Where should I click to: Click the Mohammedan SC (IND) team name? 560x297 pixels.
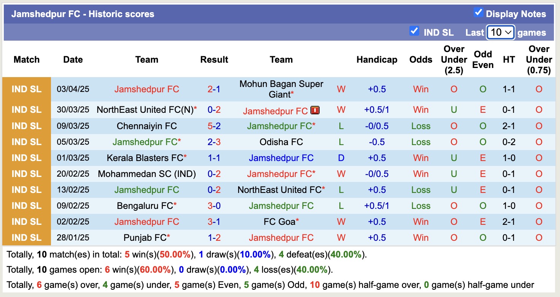point(146,174)
